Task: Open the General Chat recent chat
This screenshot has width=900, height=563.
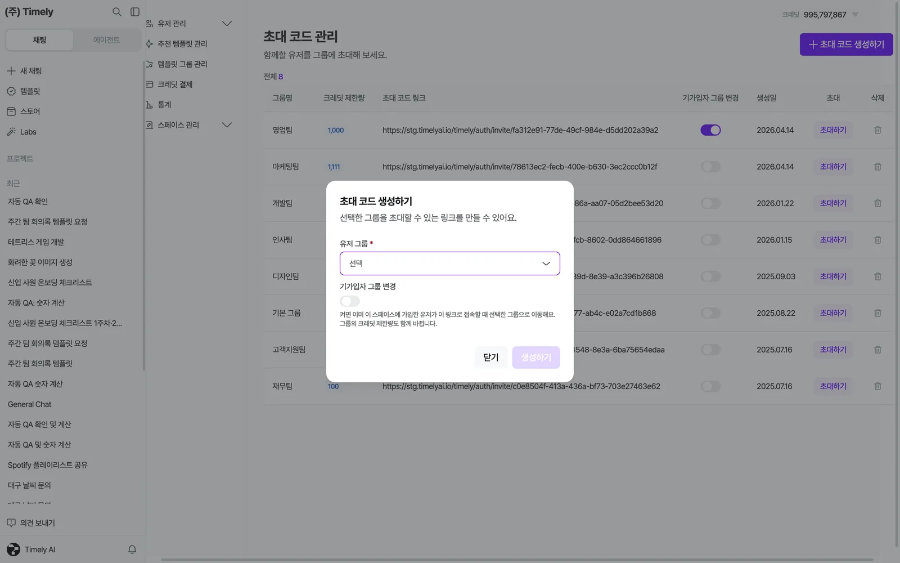Action: tap(29, 404)
